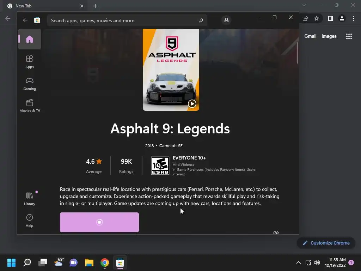The height and width of the screenshot is (271, 361).
Task: Open the Store account profile icon
Action: point(226,20)
